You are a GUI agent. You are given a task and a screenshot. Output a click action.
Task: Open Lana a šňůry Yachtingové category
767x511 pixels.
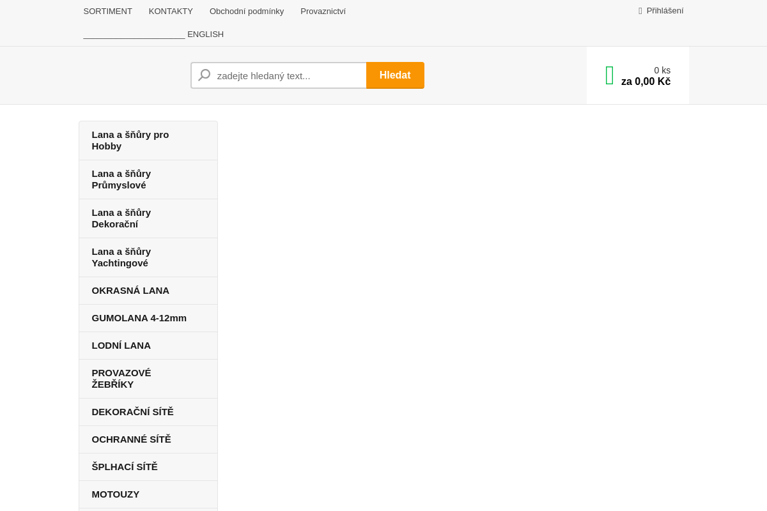(x=121, y=257)
